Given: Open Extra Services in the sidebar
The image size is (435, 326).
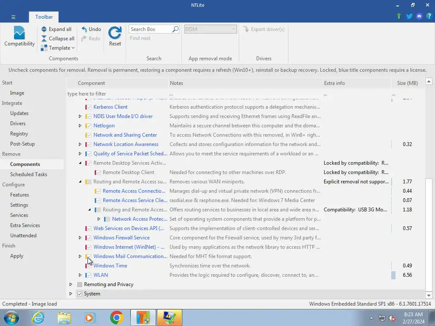Looking at the screenshot, I should tap(25, 225).
